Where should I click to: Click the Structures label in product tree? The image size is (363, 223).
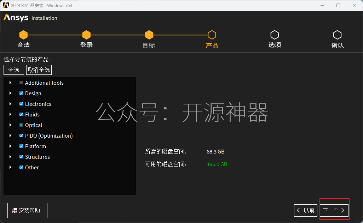pyautogui.click(x=38, y=157)
